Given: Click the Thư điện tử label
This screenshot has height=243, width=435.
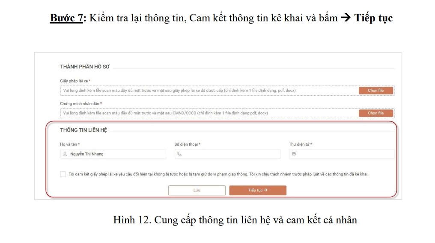Looking at the screenshot, I should [300, 144].
